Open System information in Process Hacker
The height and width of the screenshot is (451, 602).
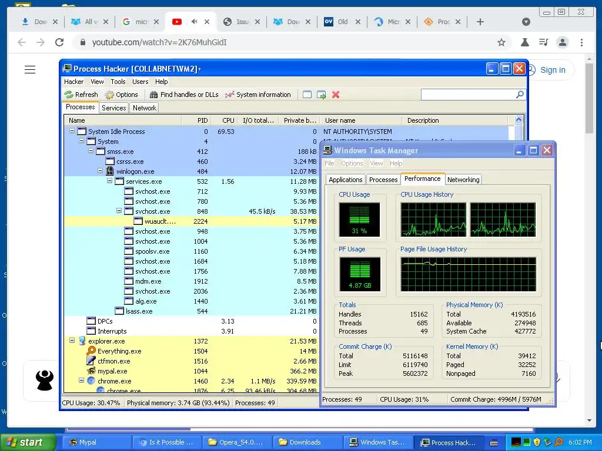pos(258,95)
